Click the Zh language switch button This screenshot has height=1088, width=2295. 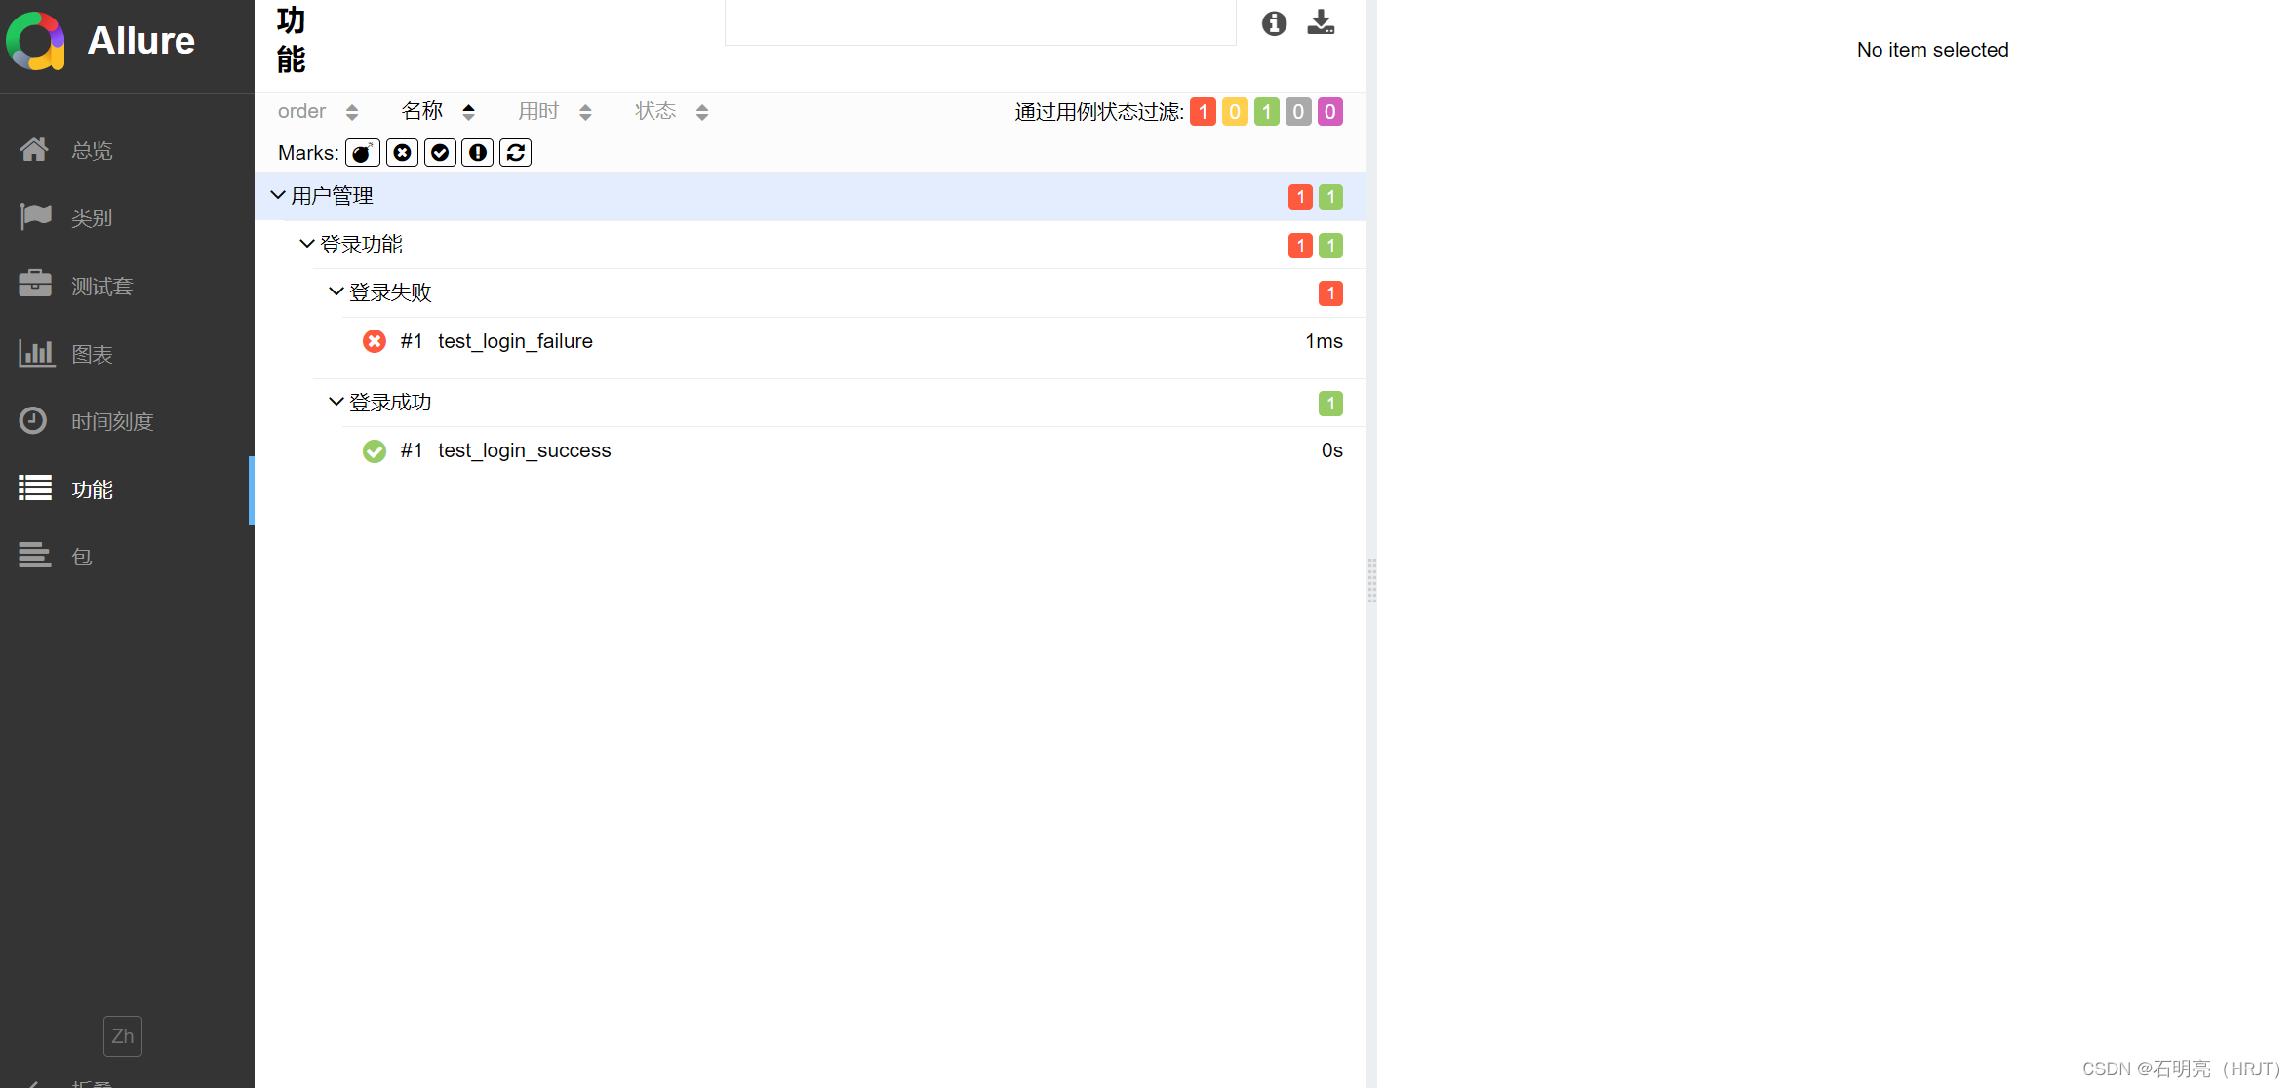(x=123, y=1036)
